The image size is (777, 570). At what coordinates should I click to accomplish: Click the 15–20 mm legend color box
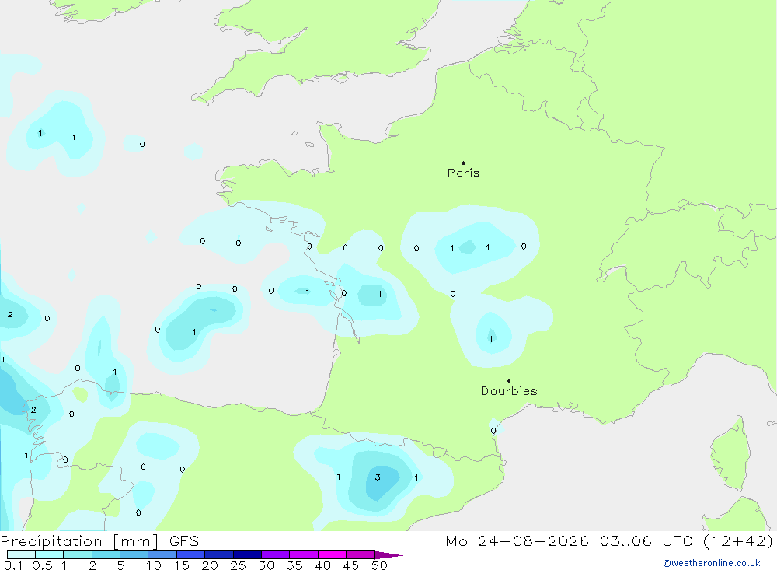point(190,554)
